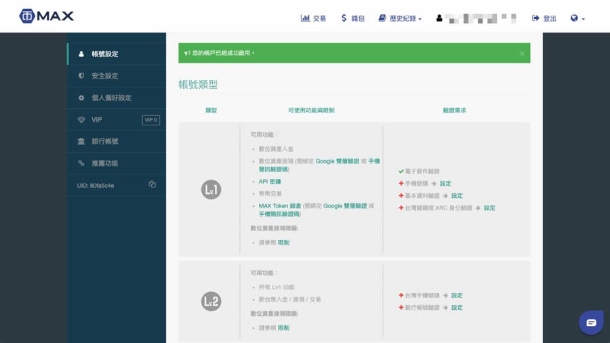Image resolution: width=610 pixels, height=343 pixels.
Task: Open the chat support bubble
Action: click(591, 323)
